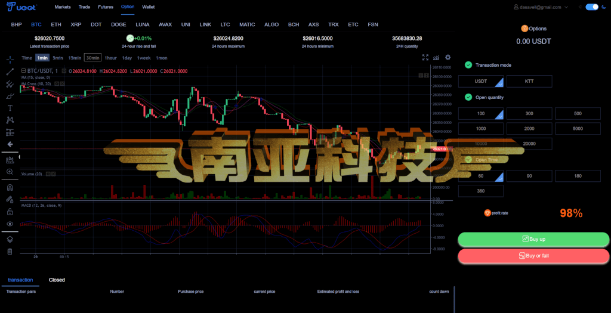Select the 1hour chart interval
611x313 pixels.
[x=110, y=58]
